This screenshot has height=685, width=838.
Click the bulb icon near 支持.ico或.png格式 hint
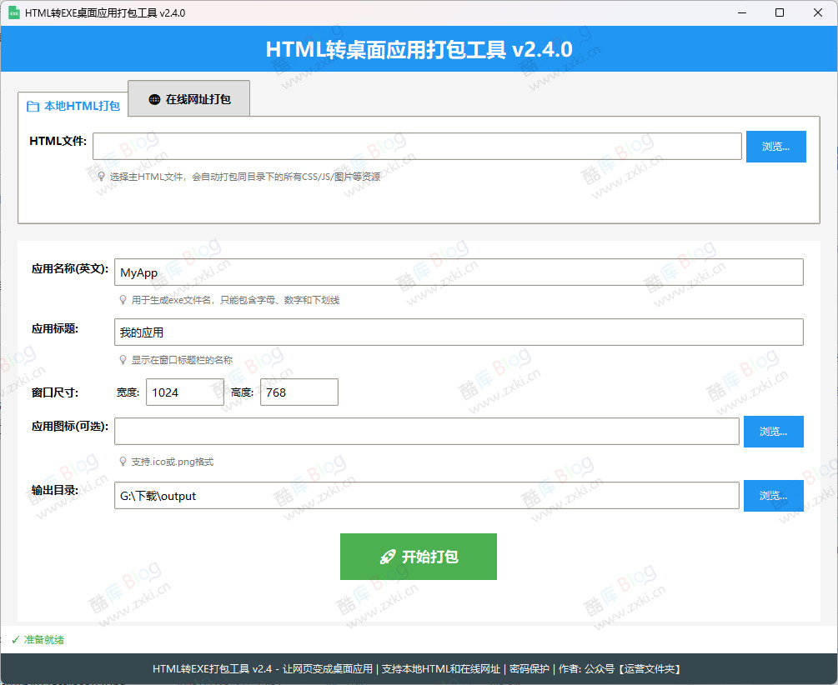pyautogui.click(x=123, y=461)
